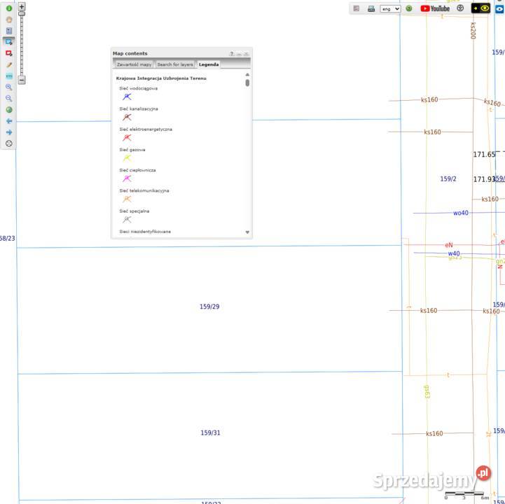Click the green info icon in left toolbar
The image size is (505, 504).
coord(9,8)
